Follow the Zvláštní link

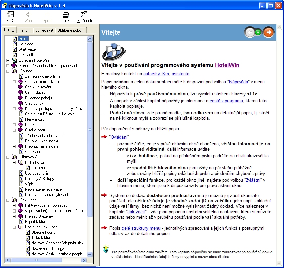253,180
